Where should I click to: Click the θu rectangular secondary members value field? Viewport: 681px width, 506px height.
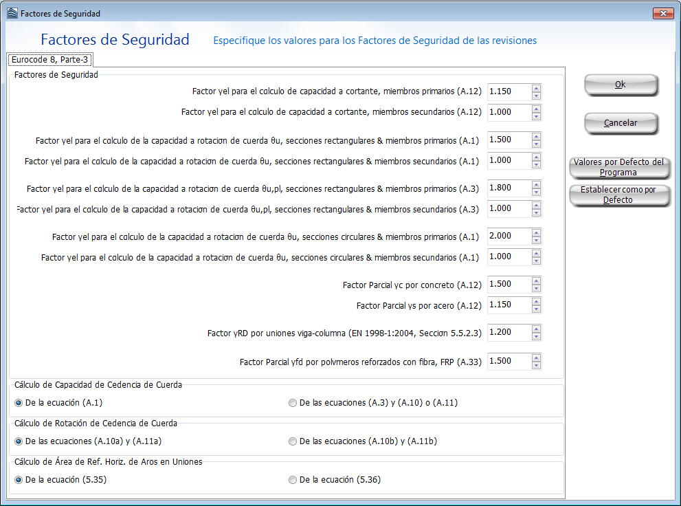509,160
